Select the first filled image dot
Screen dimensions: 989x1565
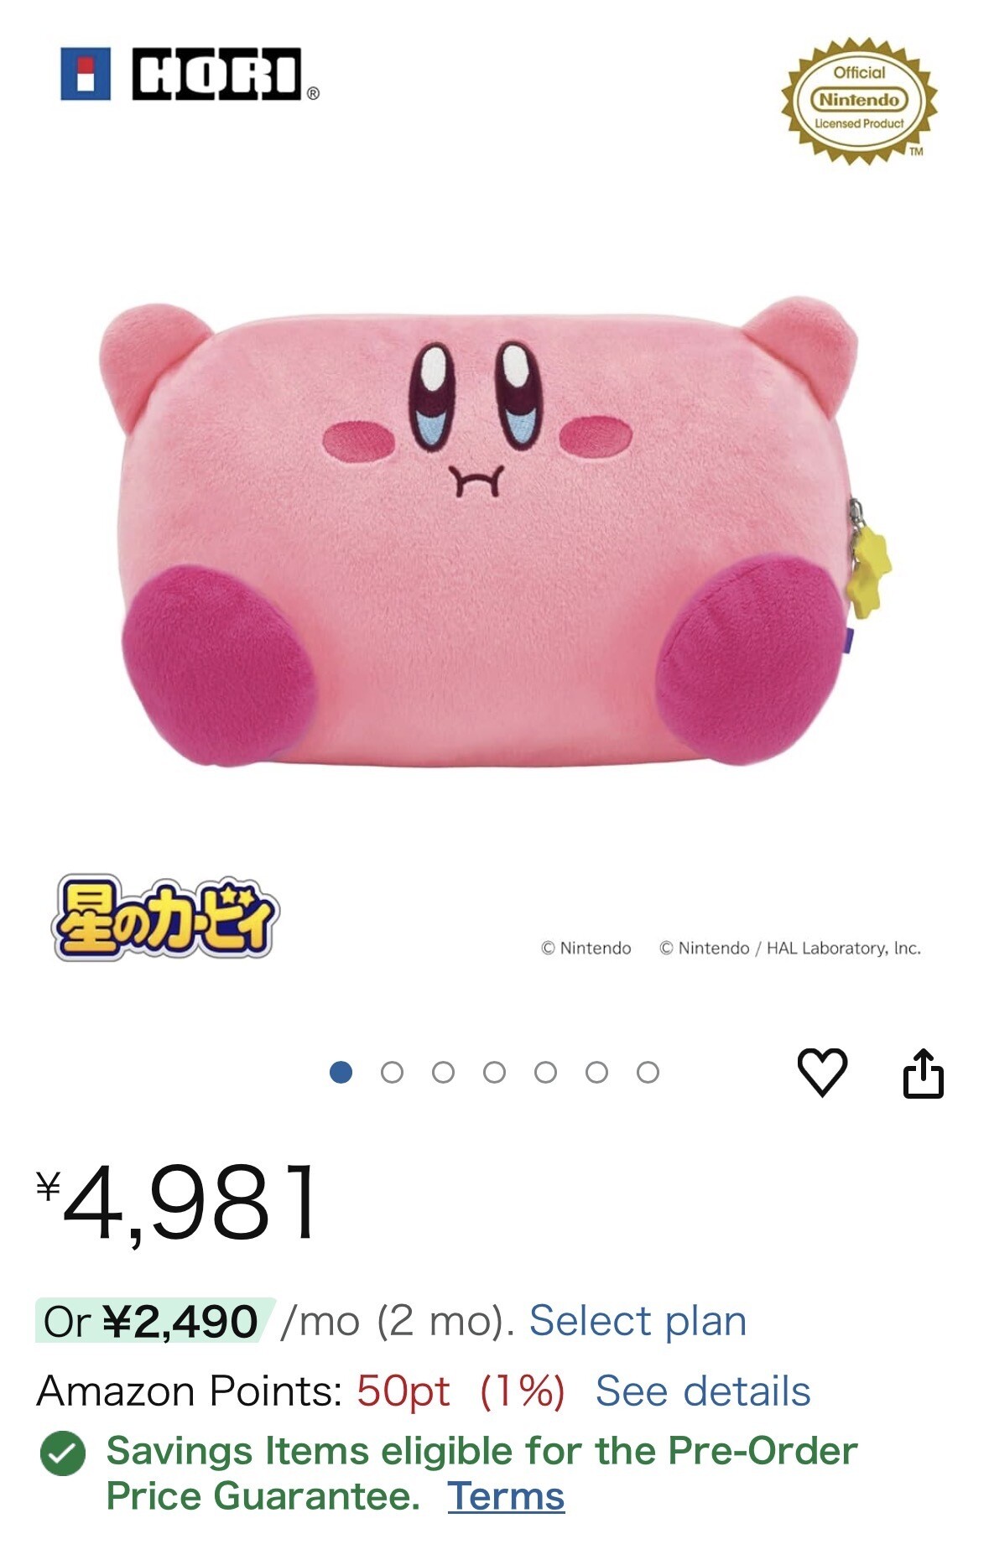coord(341,1072)
